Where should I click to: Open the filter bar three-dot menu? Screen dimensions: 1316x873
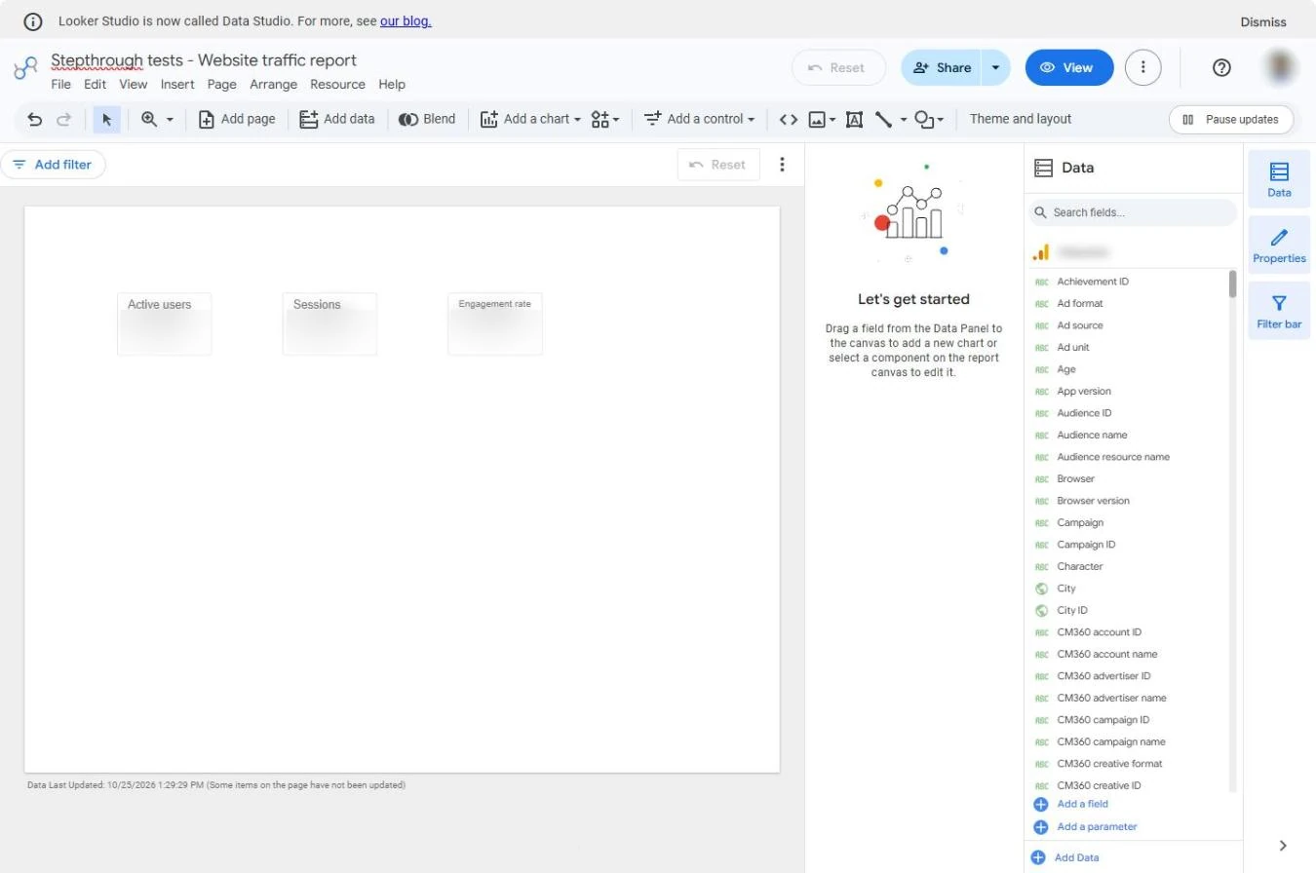782,165
